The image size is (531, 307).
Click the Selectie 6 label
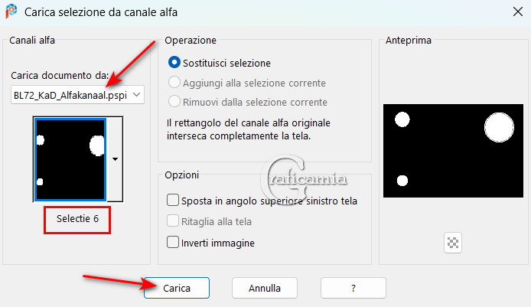pos(77,218)
